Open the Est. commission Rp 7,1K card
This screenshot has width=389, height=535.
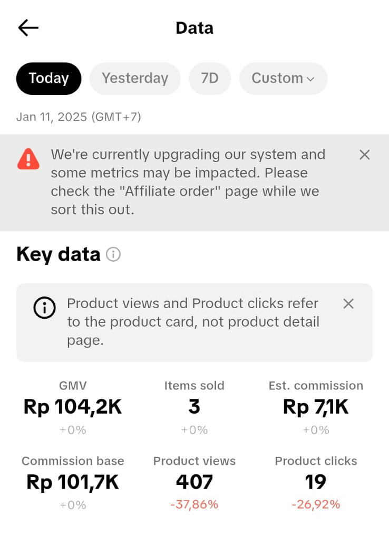click(316, 407)
